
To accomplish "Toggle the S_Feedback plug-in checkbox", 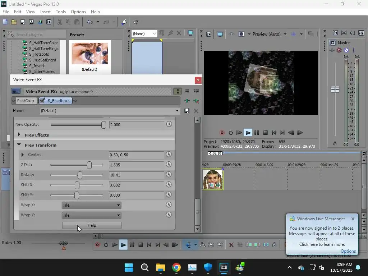I will (42, 101).
